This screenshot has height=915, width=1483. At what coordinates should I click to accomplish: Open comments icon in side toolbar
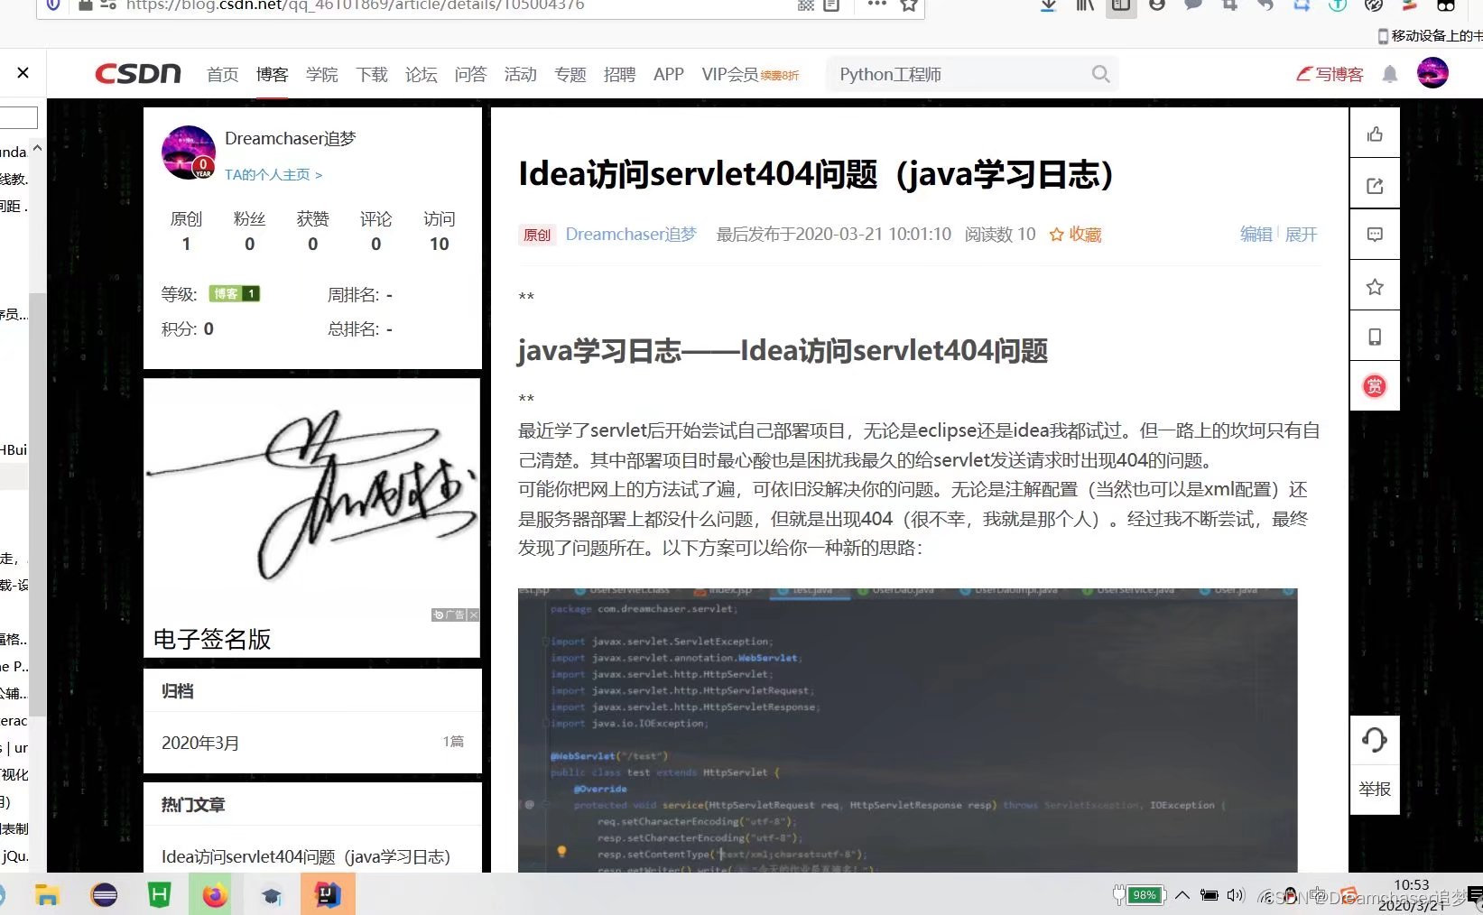point(1375,235)
